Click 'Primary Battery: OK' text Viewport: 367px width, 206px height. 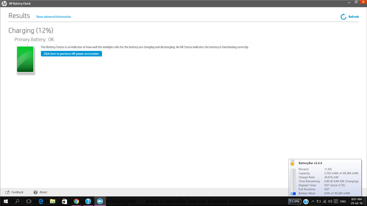point(34,39)
